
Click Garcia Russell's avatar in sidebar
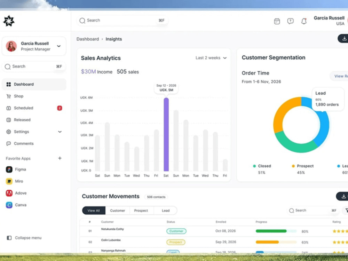(11, 46)
